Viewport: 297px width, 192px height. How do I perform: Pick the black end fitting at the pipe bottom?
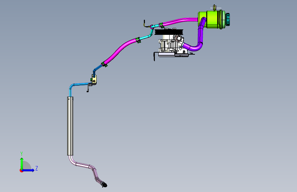[104, 184]
